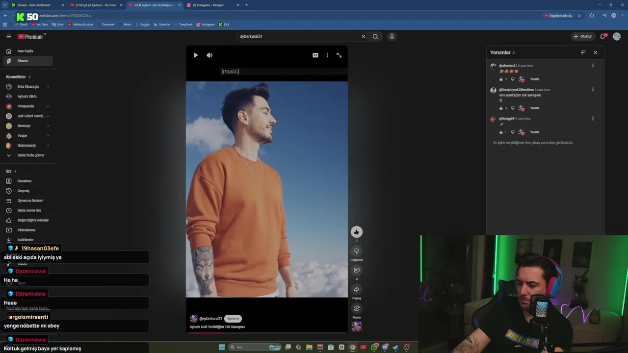
Task: Open the account avatar menu
Action: (x=617, y=36)
